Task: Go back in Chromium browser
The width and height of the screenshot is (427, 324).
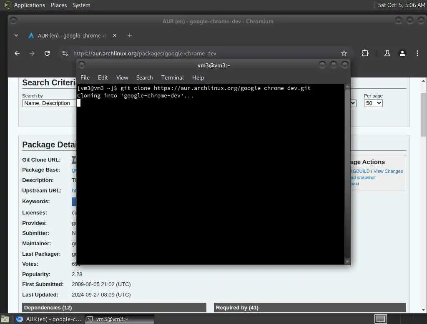Action: pyautogui.click(x=17, y=53)
